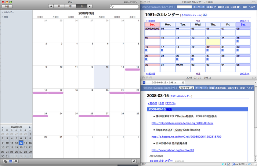Open the blue entry icon on Hatena calendar day 20
Viewport: 257px width, 166px height.
pyautogui.click(x=207, y=50)
